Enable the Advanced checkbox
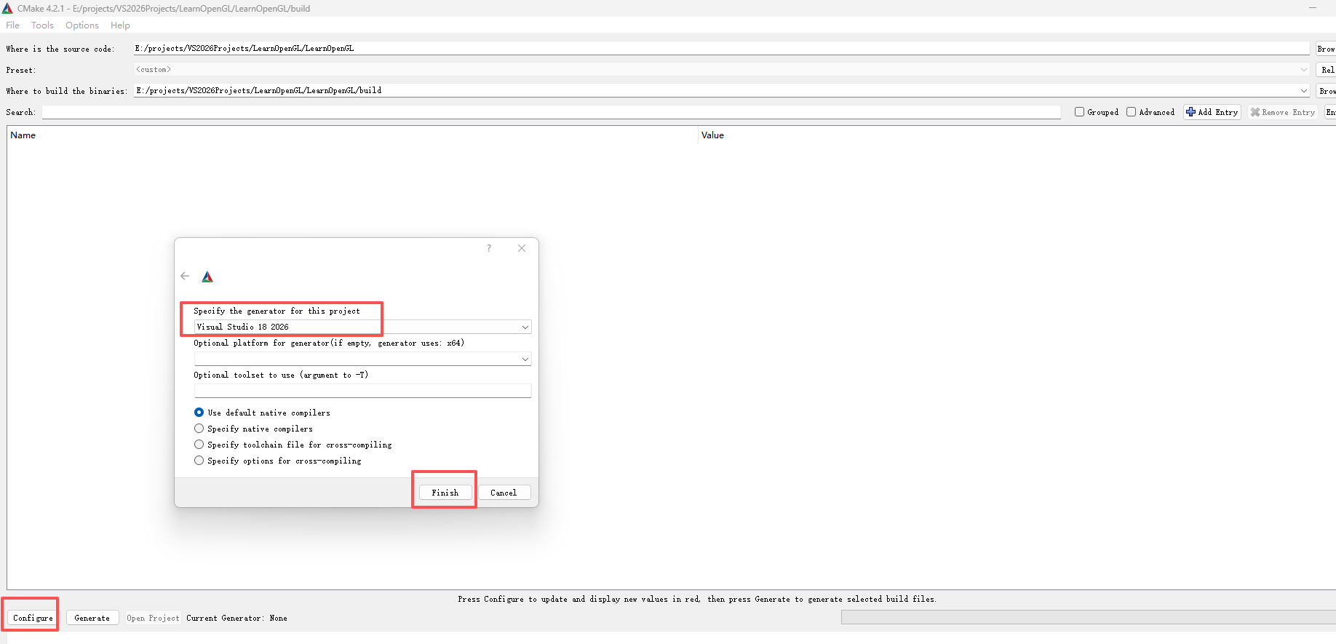The height and width of the screenshot is (644, 1336). pos(1131,112)
